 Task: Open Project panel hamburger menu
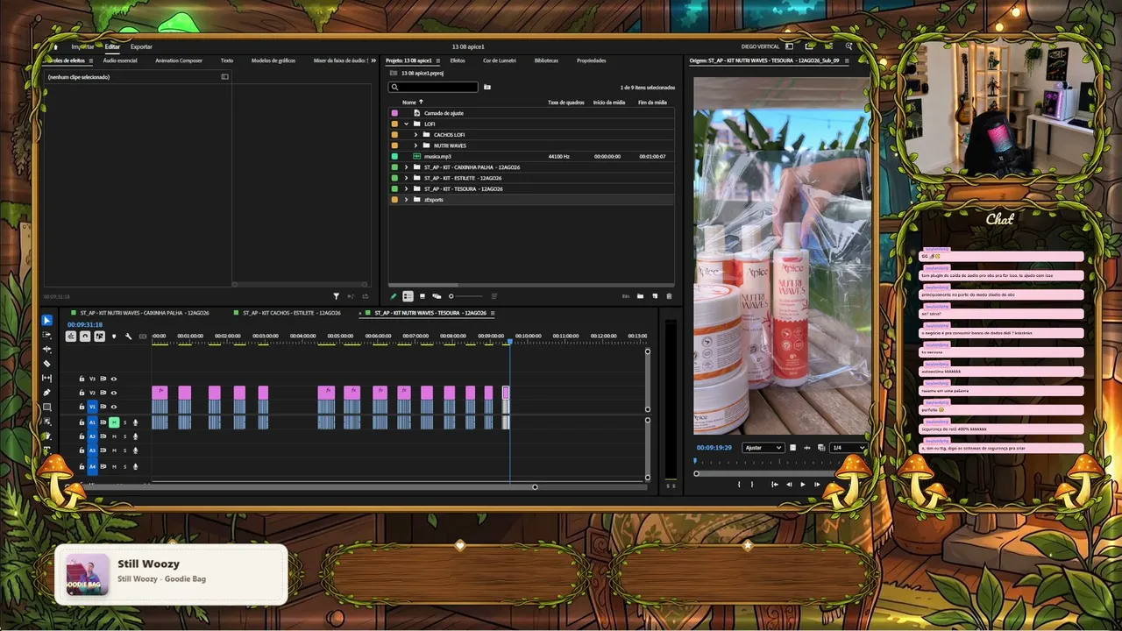coord(439,60)
